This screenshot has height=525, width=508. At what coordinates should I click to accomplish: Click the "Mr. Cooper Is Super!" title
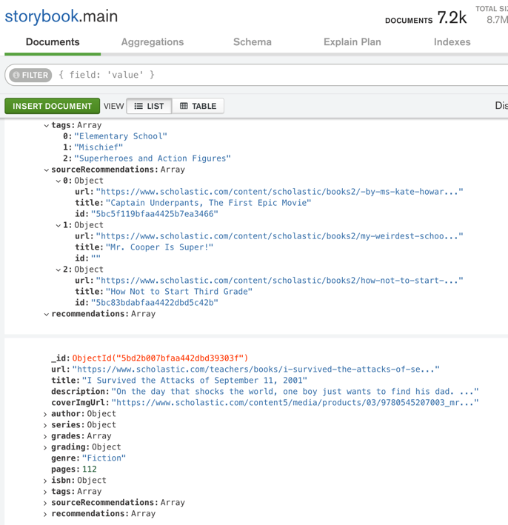159,247
